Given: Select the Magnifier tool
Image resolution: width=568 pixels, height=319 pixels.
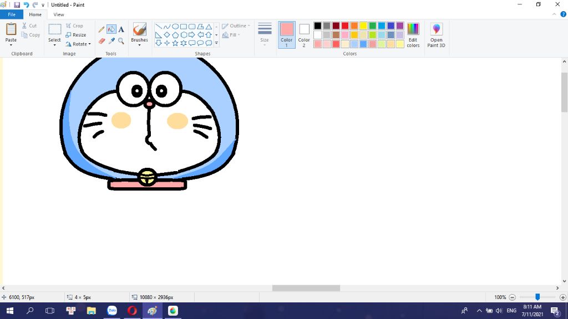Looking at the screenshot, I should click(121, 41).
